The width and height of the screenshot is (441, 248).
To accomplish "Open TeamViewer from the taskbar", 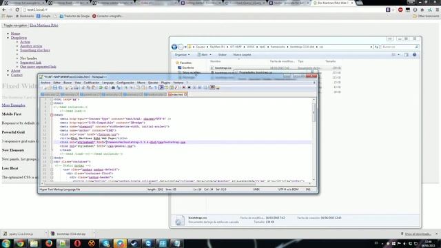I will 148,243.
